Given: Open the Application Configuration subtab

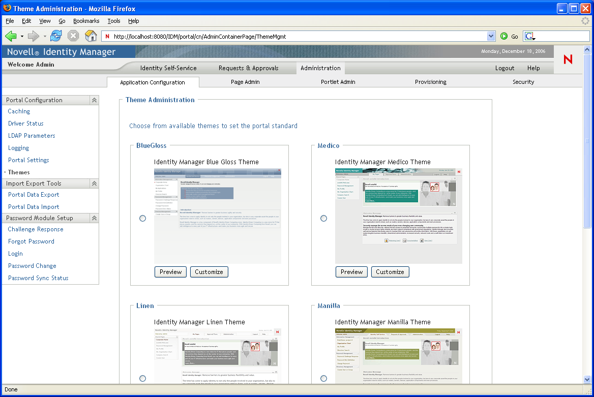Looking at the screenshot, I should point(153,82).
